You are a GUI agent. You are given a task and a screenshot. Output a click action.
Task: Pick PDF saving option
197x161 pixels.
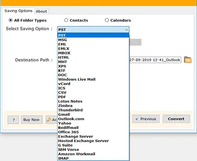(93, 97)
